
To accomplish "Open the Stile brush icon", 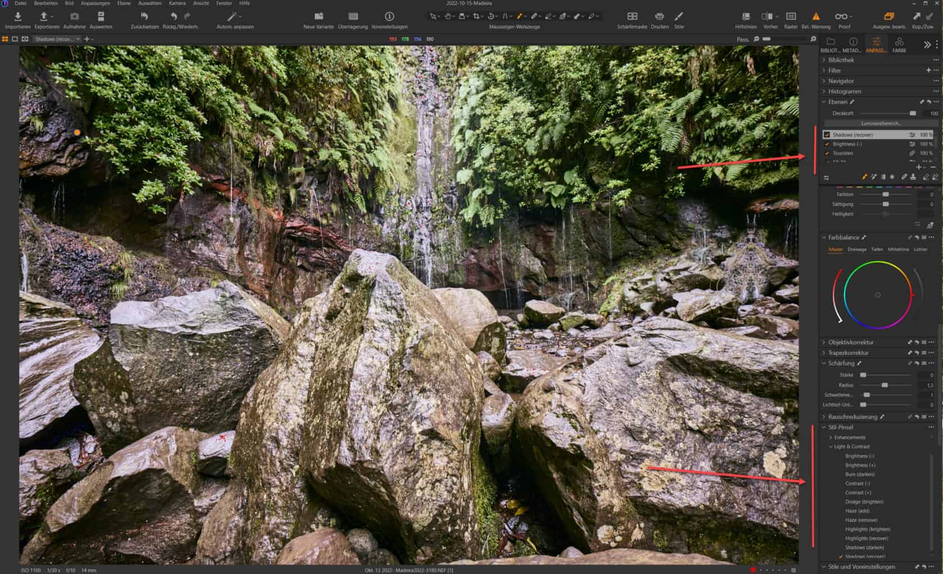I will (679, 16).
